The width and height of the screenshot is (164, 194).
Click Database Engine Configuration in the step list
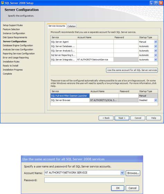tap(18, 46)
